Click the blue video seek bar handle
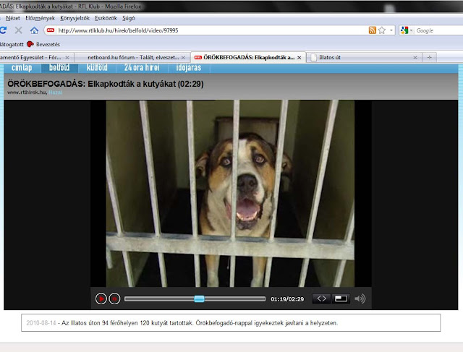The image size is (463, 352). (x=199, y=299)
